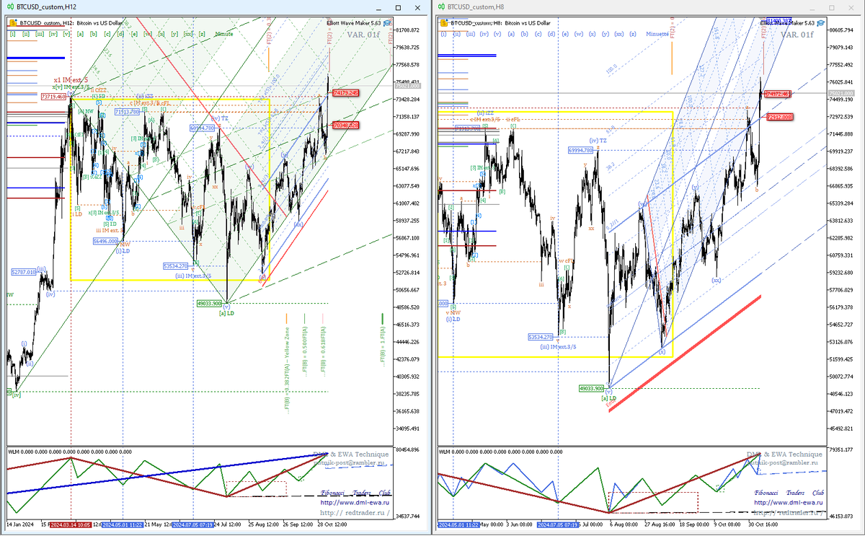Image resolution: width=865 pixels, height=536 pixels.
Task: Select the (z) wave label in H8 header
Action: click(633, 34)
